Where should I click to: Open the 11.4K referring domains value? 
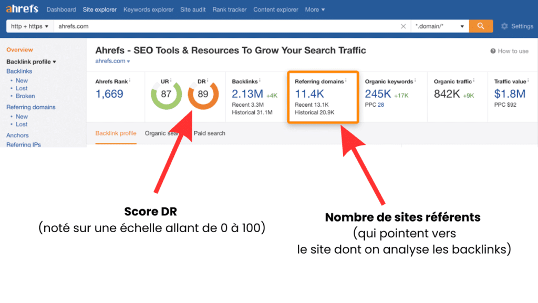tap(309, 94)
